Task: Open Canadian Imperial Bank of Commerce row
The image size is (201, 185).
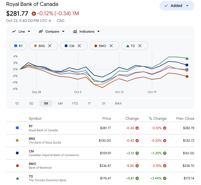Action: (100, 153)
